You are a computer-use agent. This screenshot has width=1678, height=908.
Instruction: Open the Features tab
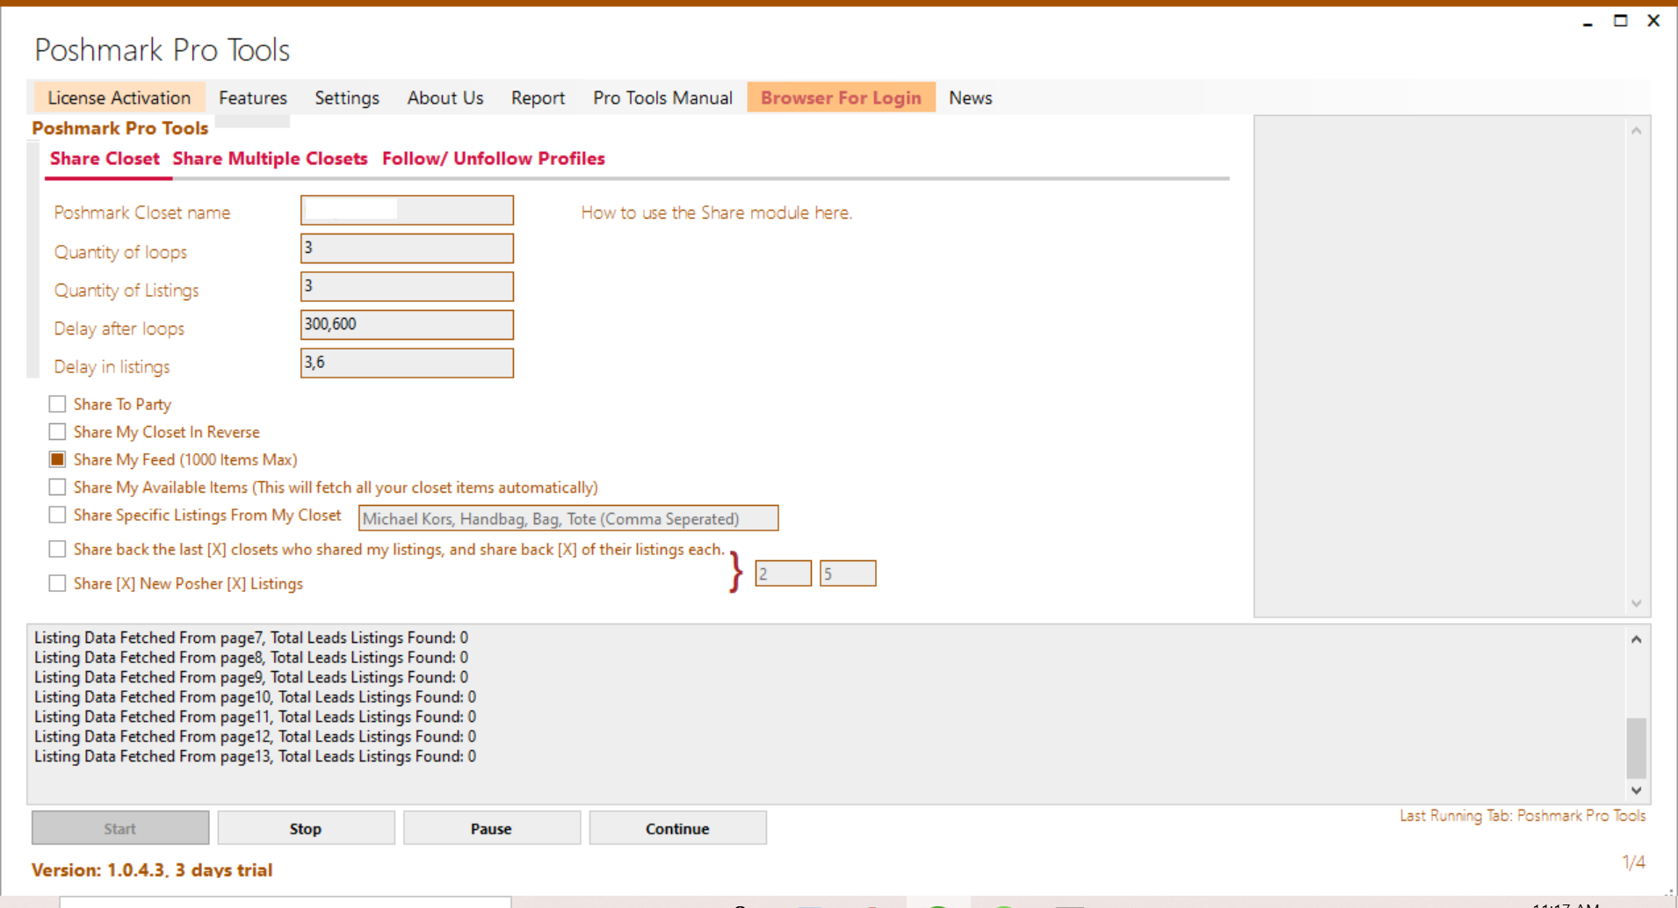pyautogui.click(x=253, y=97)
